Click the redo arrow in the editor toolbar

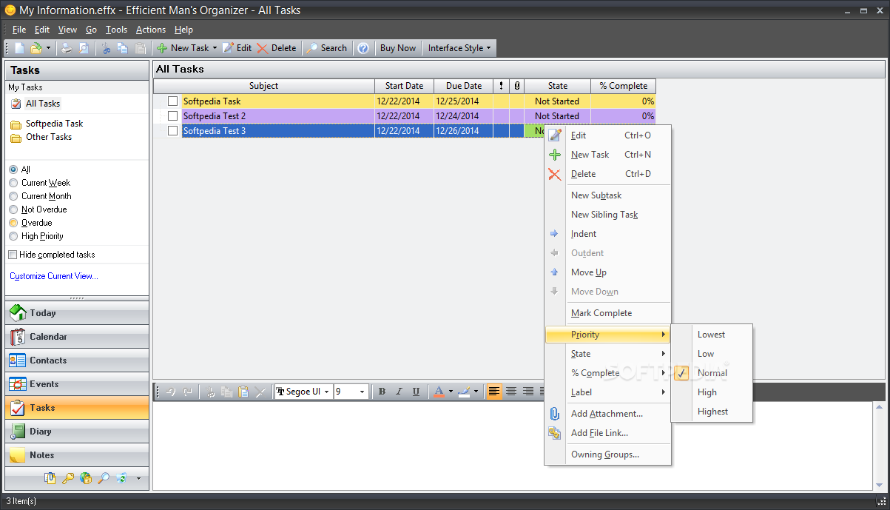(x=188, y=392)
